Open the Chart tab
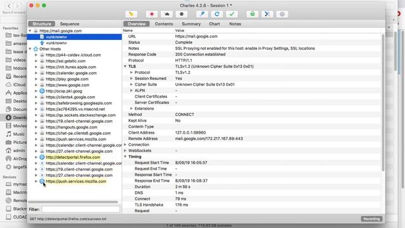Image resolution: width=405 pixels, height=228 pixels. point(215,24)
